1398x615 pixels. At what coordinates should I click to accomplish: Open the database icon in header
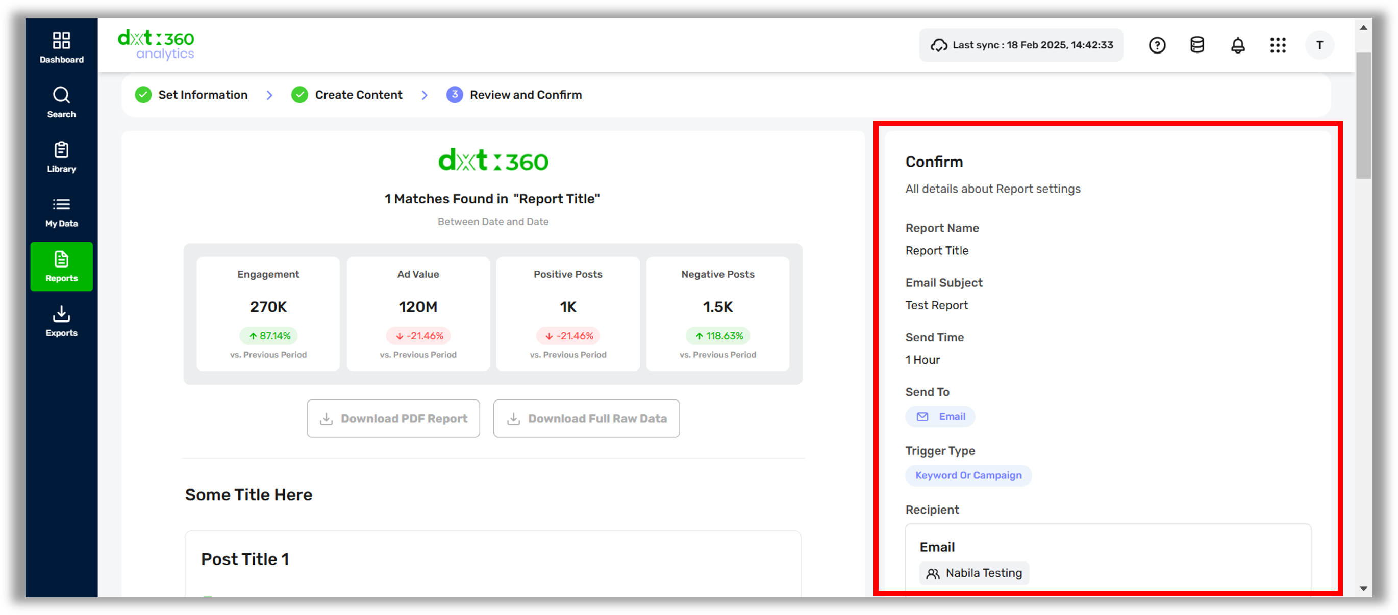tap(1196, 45)
